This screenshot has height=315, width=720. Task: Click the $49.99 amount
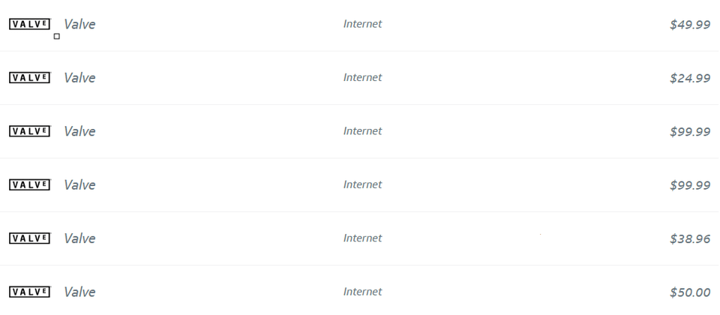click(690, 25)
